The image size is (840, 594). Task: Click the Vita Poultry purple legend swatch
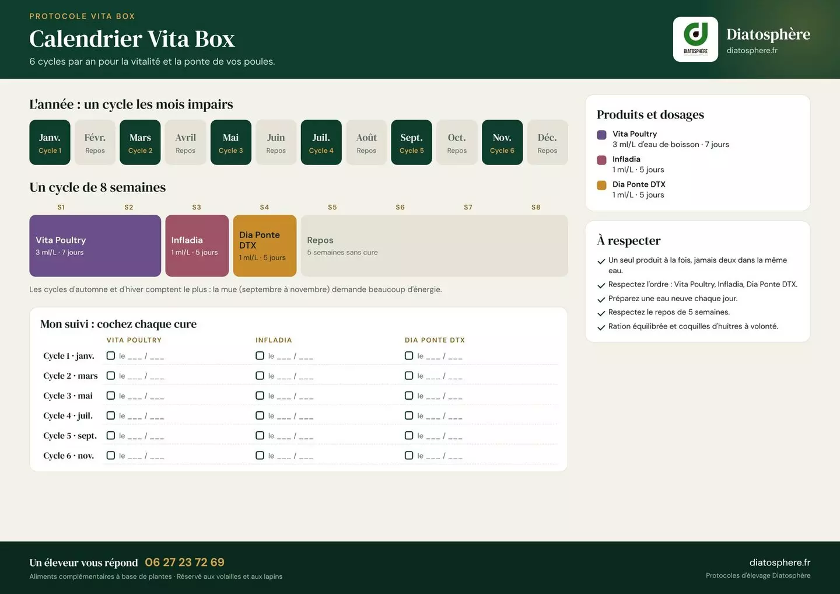[x=601, y=135]
